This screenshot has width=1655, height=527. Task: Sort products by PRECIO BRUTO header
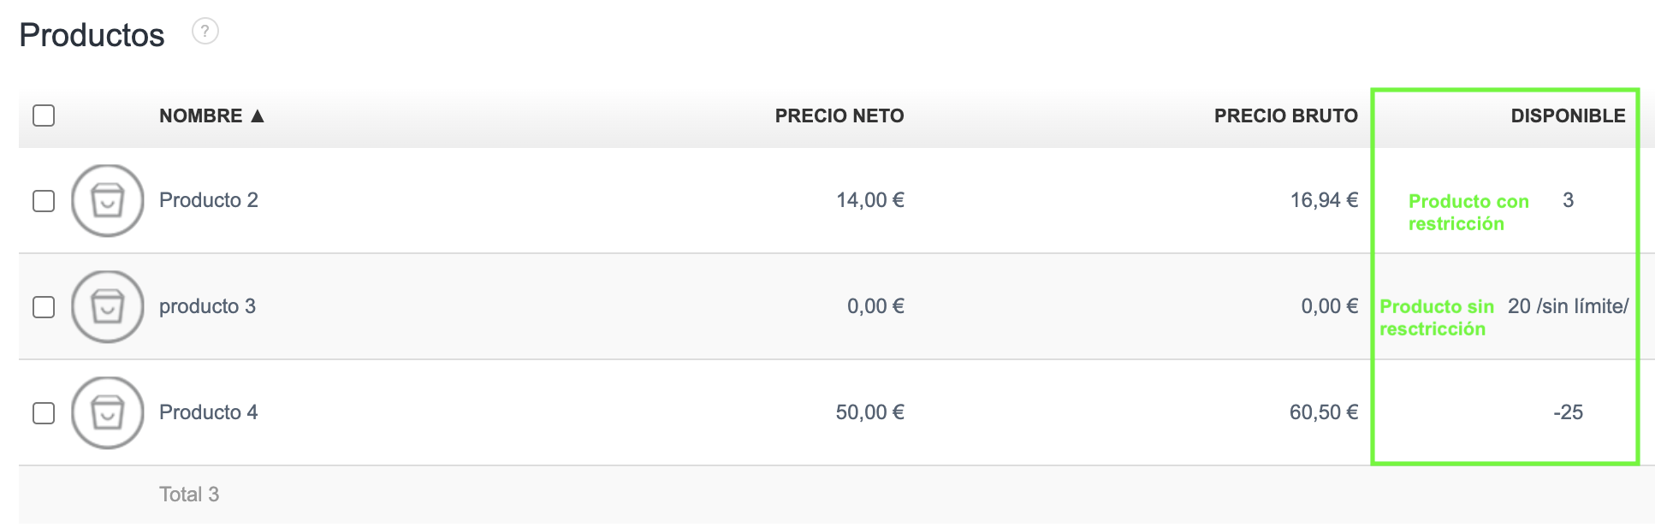pos(1285,116)
